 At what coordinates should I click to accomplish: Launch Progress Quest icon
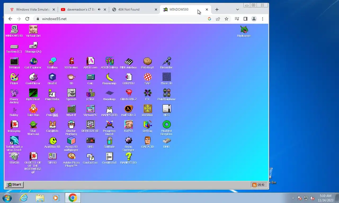coord(109,128)
